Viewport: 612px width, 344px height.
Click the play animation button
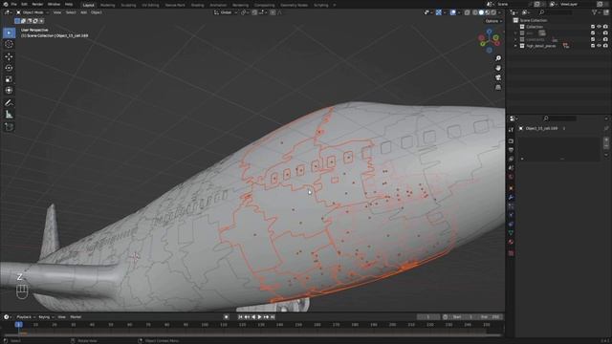pos(259,317)
